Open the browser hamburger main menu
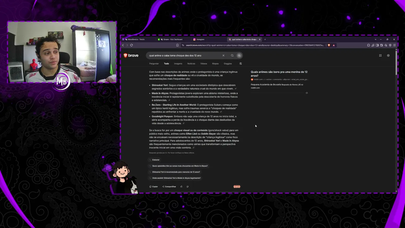 click(x=394, y=45)
